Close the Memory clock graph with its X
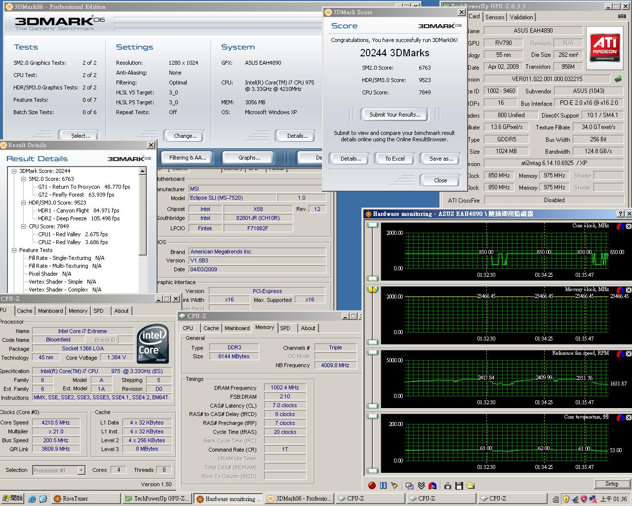 point(629,290)
